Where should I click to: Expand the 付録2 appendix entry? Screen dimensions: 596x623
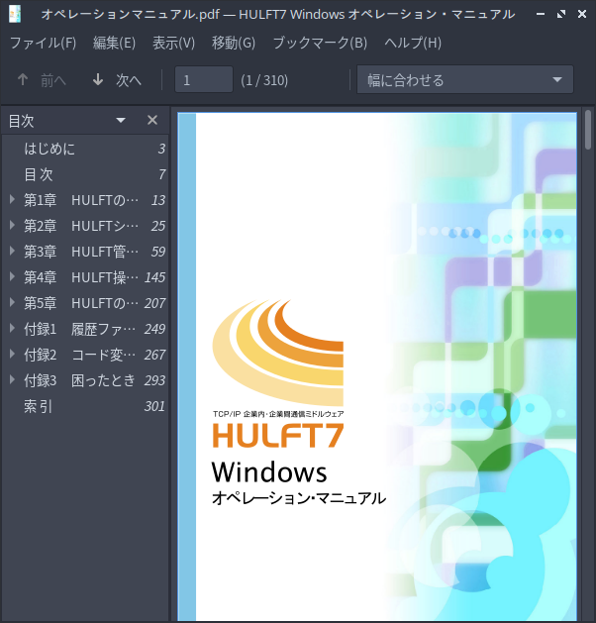coord(12,355)
